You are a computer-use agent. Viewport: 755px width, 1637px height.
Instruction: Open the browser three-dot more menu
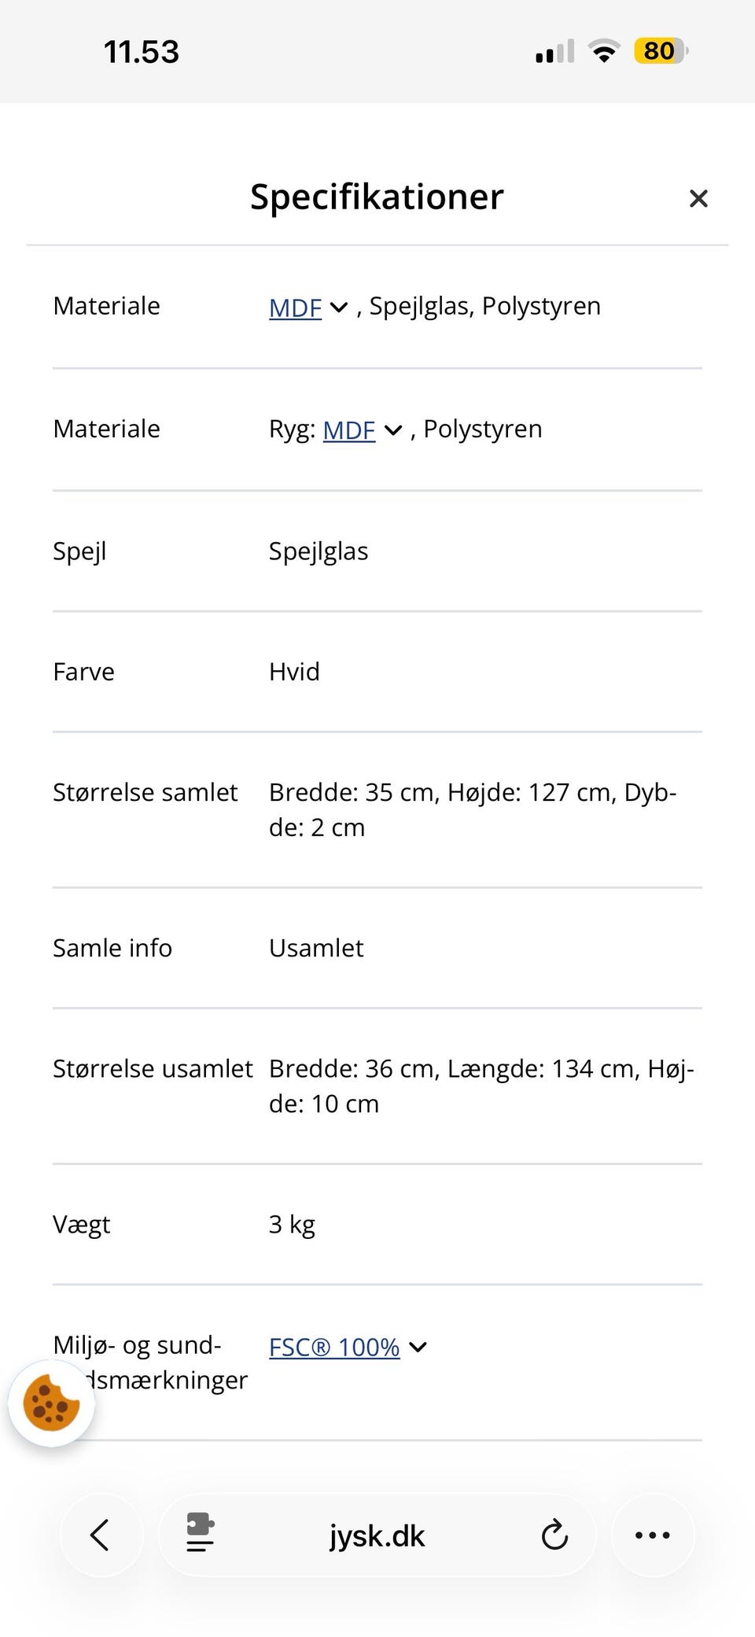click(652, 1535)
